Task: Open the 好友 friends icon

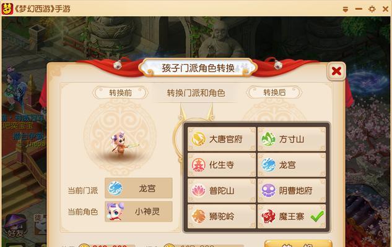Action: [15, 226]
